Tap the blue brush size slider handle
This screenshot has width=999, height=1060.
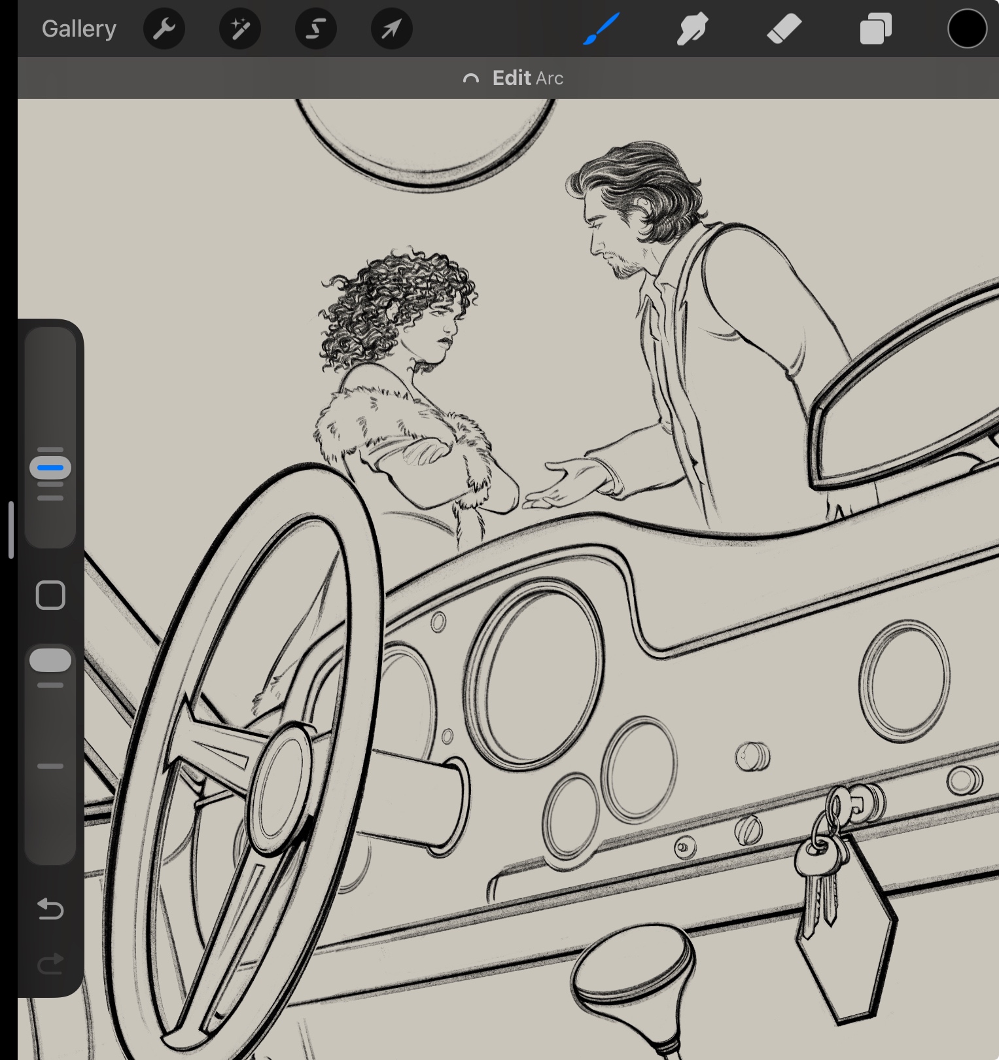(50, 468)
